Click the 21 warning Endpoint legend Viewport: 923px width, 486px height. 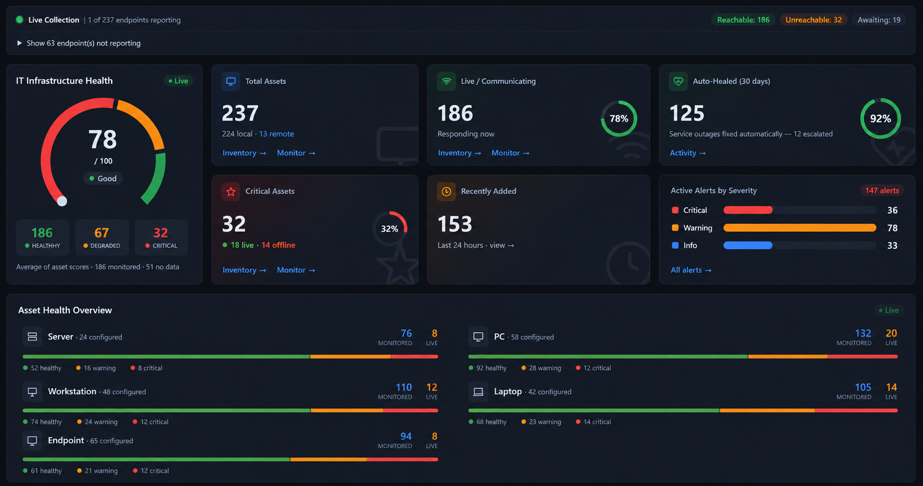[97, 471]
